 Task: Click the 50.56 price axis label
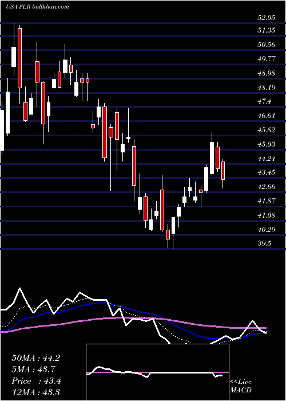coord(267,45)
